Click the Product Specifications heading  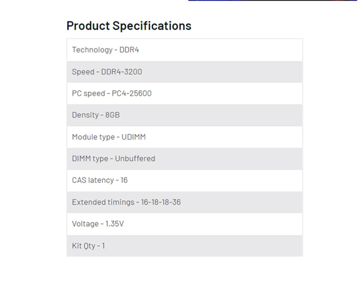[x=129, y=26]
